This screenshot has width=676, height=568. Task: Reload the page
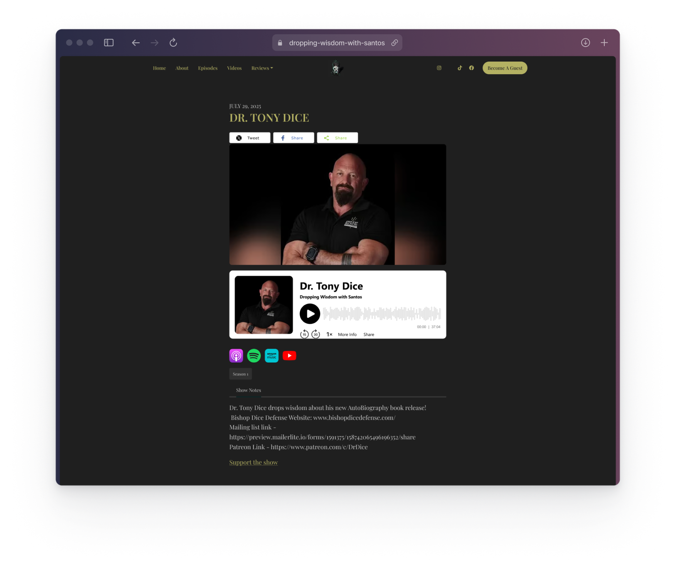pos(173,43)
